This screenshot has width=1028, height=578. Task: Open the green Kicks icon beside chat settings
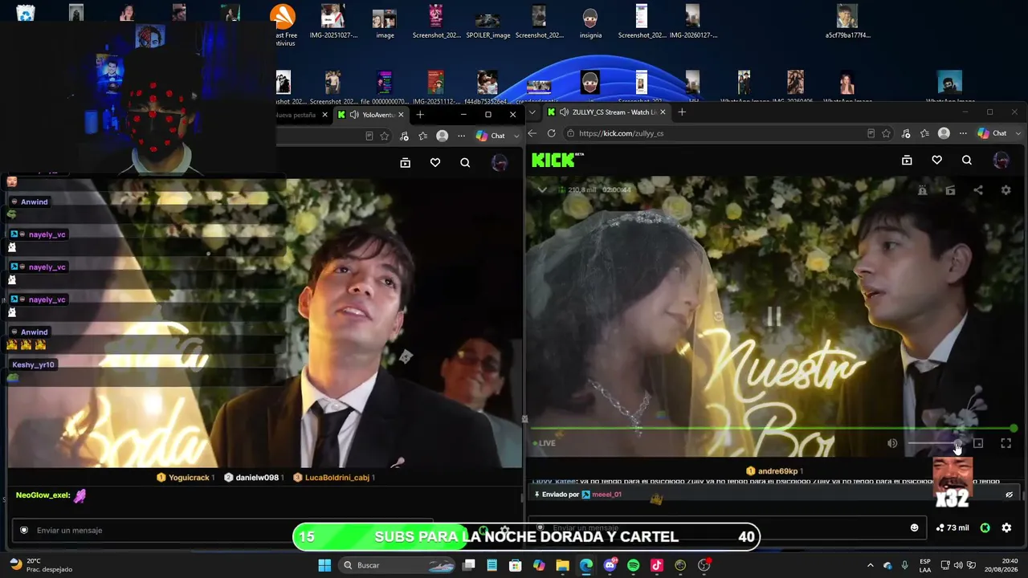(985, 527)
